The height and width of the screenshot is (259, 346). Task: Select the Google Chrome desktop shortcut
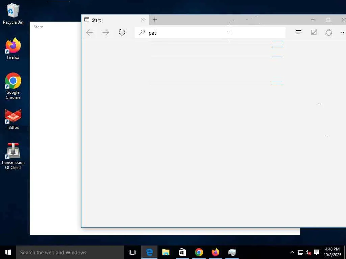(13, 86)
